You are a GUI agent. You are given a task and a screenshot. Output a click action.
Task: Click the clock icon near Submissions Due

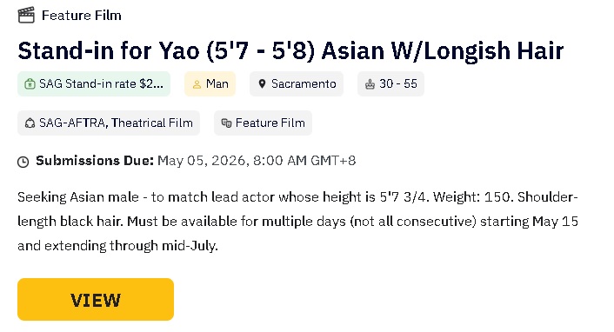[x=23, y=162]
